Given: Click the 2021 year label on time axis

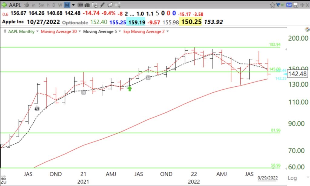Looking at the screenshot, I should 83,182.
